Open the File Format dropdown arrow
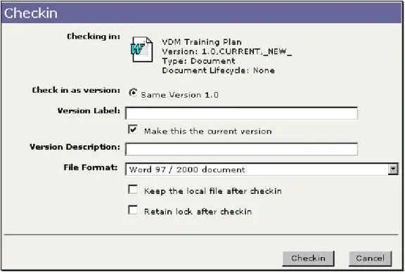 pos(393,169)
